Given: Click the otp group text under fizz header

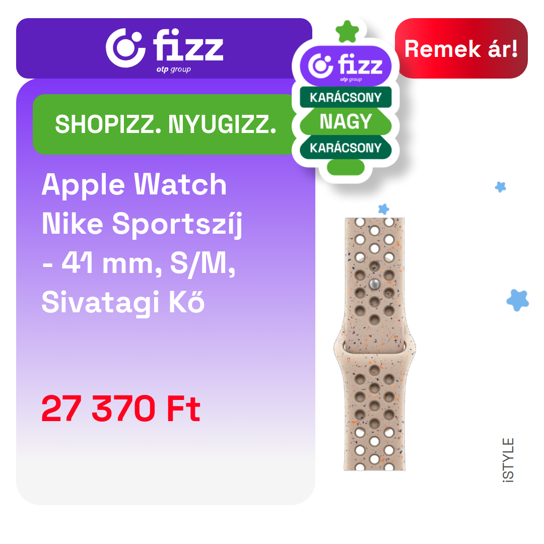Looking at the screenshot, I should (x=173, y=69).
